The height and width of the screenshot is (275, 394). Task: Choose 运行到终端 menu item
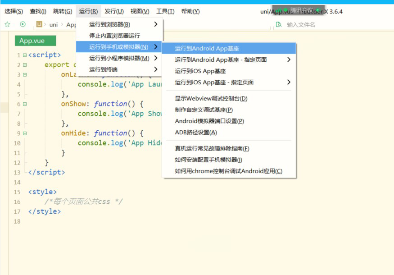click(x=120, y=69)
